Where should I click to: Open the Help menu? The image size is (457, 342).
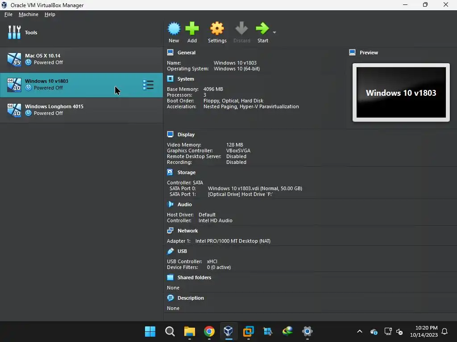point(50,14)
